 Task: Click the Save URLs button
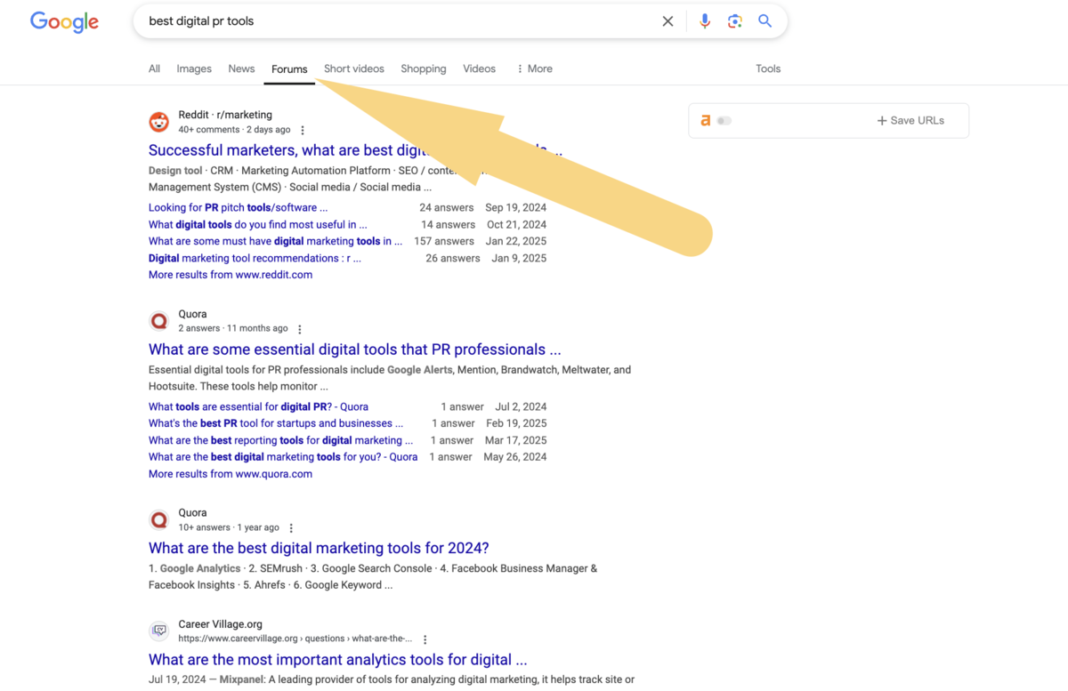pos(910,120)
